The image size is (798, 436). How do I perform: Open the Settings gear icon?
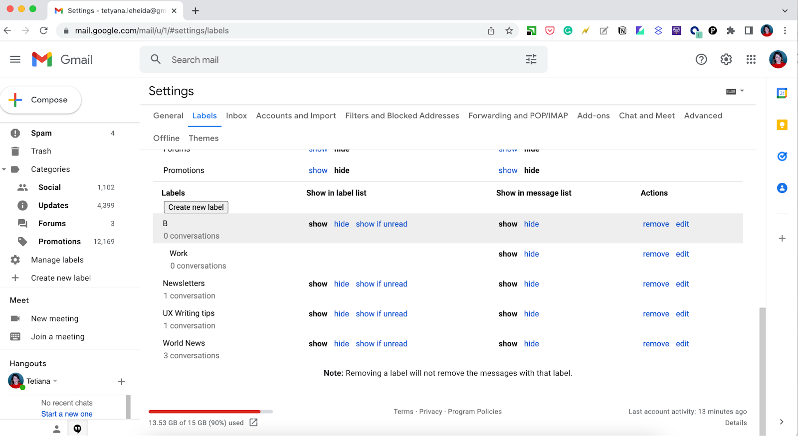click(726, 60)
